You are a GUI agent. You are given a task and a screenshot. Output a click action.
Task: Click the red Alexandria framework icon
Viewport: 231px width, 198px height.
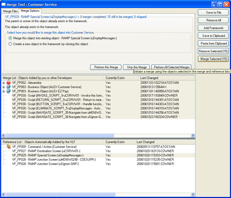coord(9,83)
